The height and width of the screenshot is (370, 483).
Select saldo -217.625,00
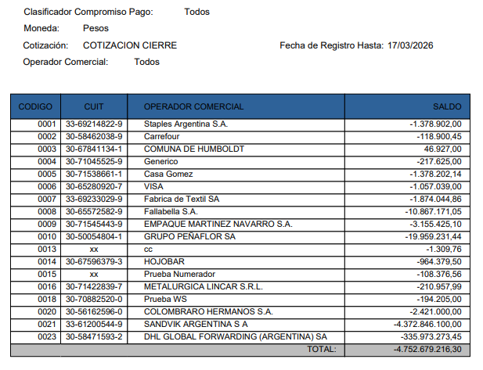click(x=439, y=162)
